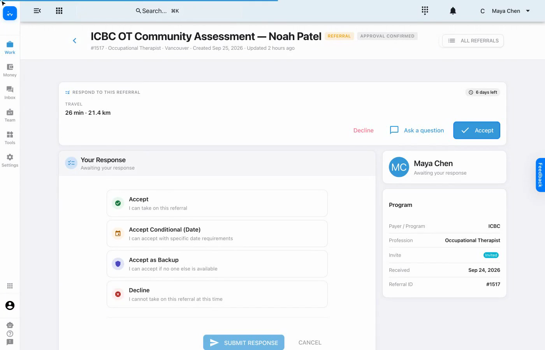
Task: Select Accept Conditional (Date) option
Action: point(217,234)
